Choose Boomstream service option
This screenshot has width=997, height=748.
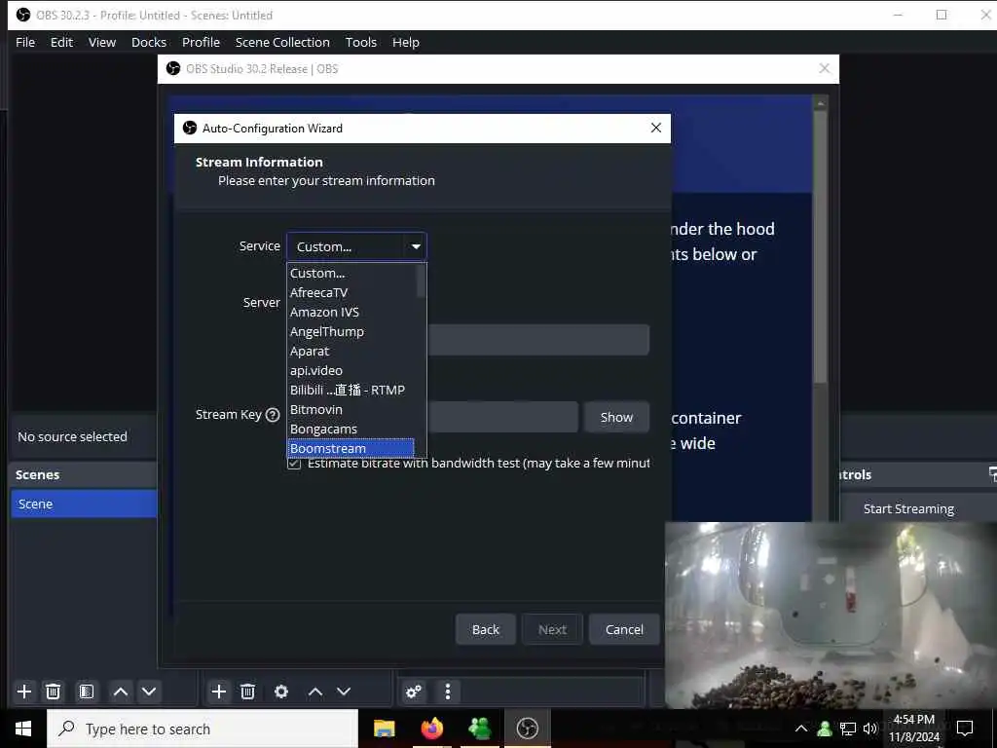[x=351, y=448]
